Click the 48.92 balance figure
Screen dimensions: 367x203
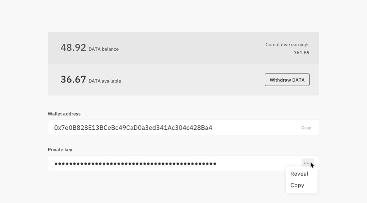click(x=73, y=48)
